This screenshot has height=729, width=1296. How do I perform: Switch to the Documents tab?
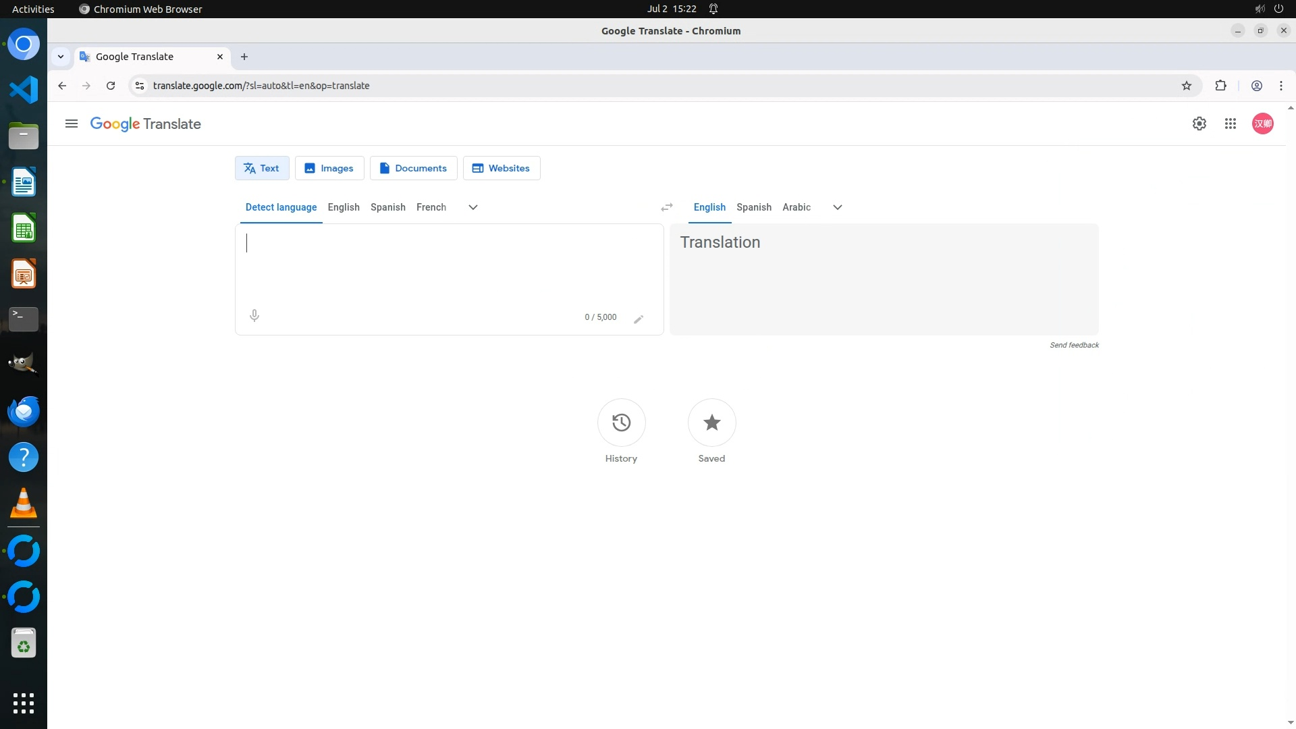[x=413, y=168]
